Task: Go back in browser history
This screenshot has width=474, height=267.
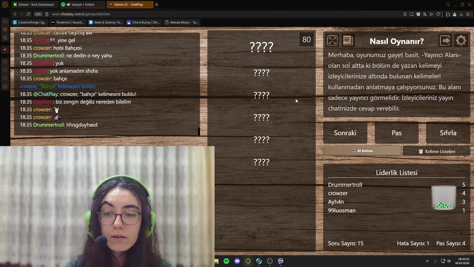Action: tap(15, 14)
